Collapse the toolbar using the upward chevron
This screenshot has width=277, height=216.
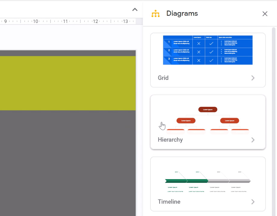pos(135,9)
